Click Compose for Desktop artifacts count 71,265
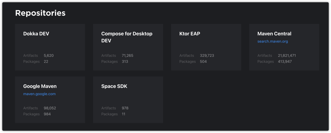 (x=127, y=56)
